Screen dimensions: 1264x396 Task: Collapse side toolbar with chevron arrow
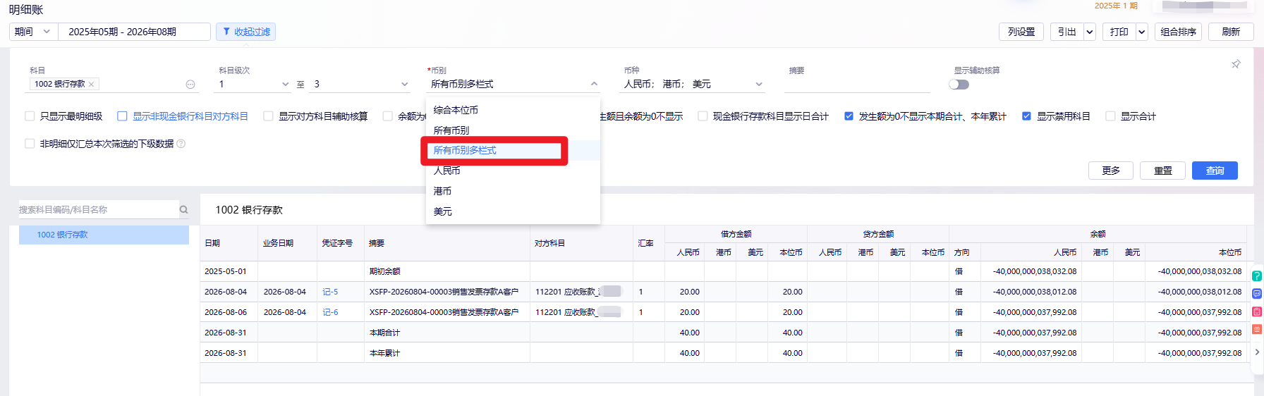1257,352
